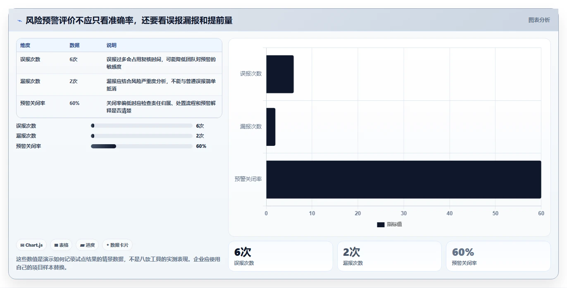Click the 图表分析 label in header
Image resolution: width=567 pixels, height=288 pixels.
pos(539,20)
